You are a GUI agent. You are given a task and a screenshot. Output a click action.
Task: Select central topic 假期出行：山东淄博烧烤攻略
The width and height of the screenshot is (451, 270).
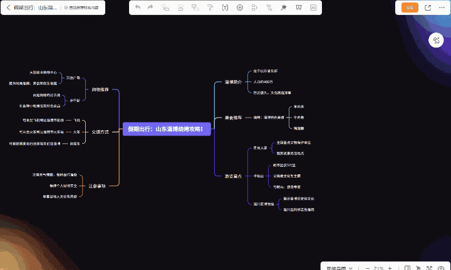[167, 129]
